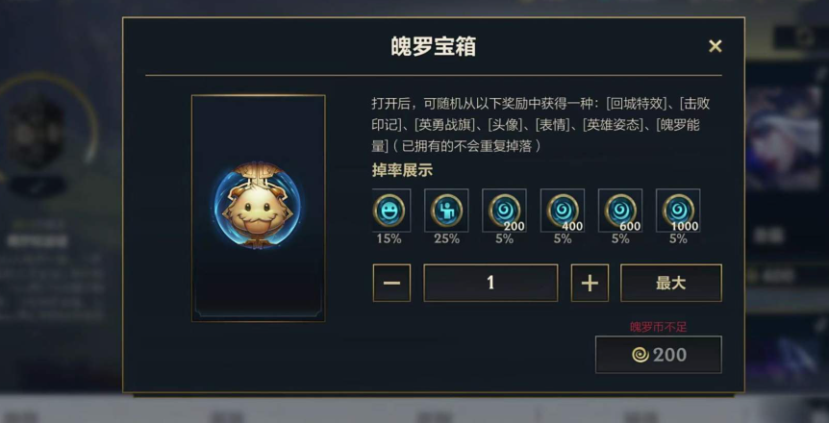
Task: Select the hero pose reward icon with 25% rate
Action: [447, 211]
